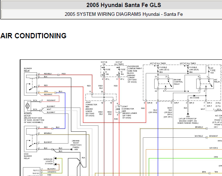
Task: Click the GRY/ORG wire label
Action: (214, 148)
